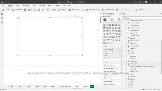Click the Publish button

(139, 10)
